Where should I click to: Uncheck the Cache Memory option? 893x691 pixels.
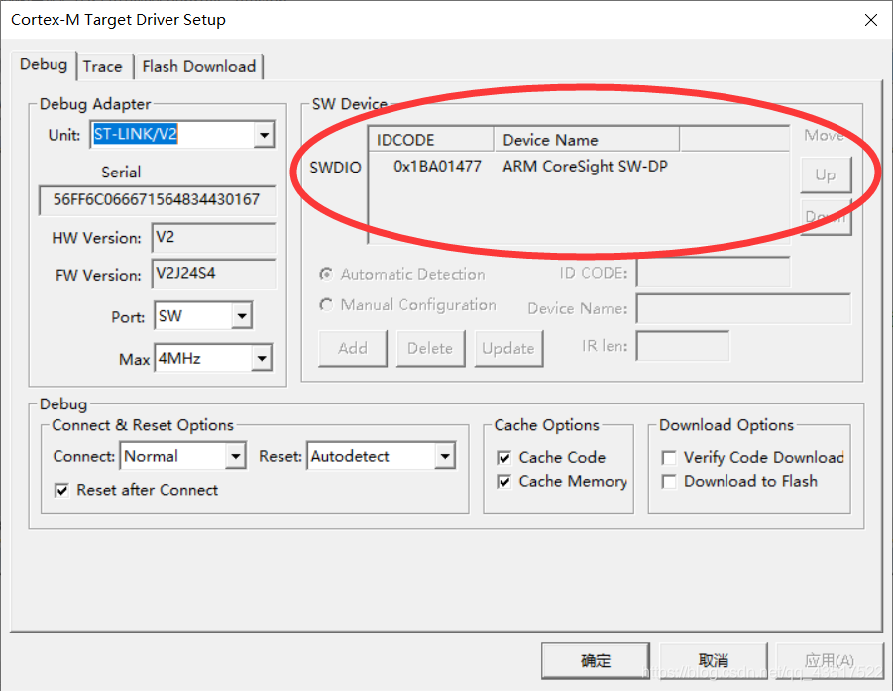tap(504, 482)
